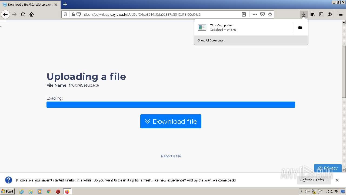Toggle the downloads panel arrow
This screenshot has height=195, width=346.
click(304, 14)
